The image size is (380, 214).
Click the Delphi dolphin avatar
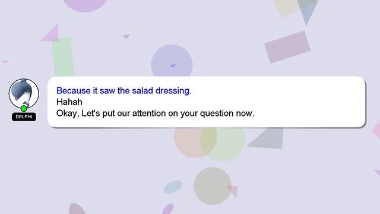[24, 93]
